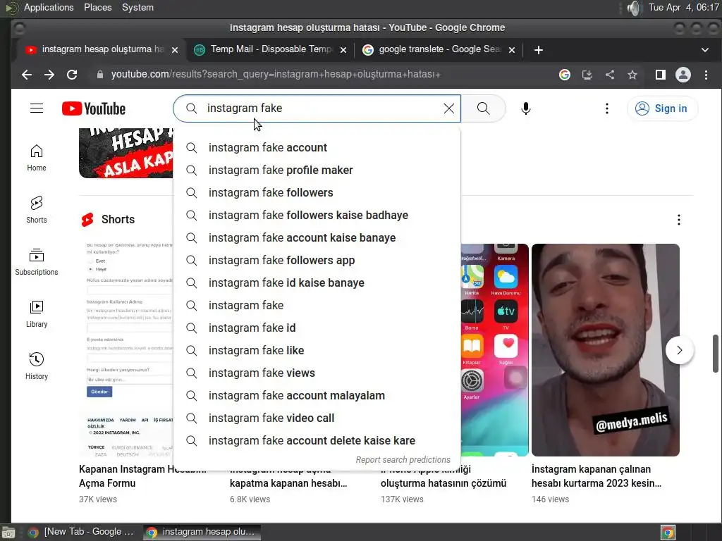Pick 'instagram fake followers kaise badhaye'
Screen dimensions: 722x541
317,216
